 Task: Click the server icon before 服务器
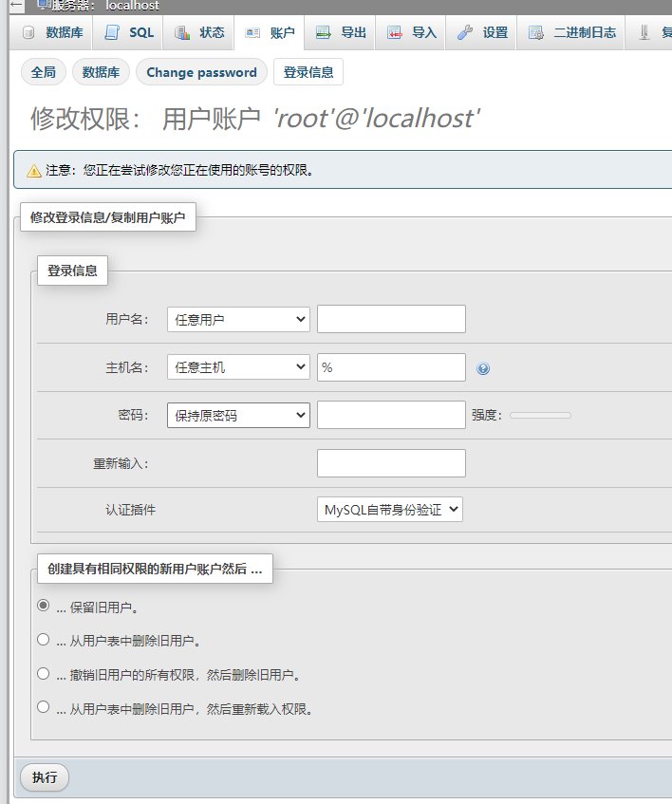44,5
